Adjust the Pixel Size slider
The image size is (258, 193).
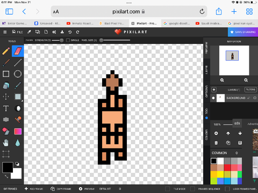click(115, 40)
